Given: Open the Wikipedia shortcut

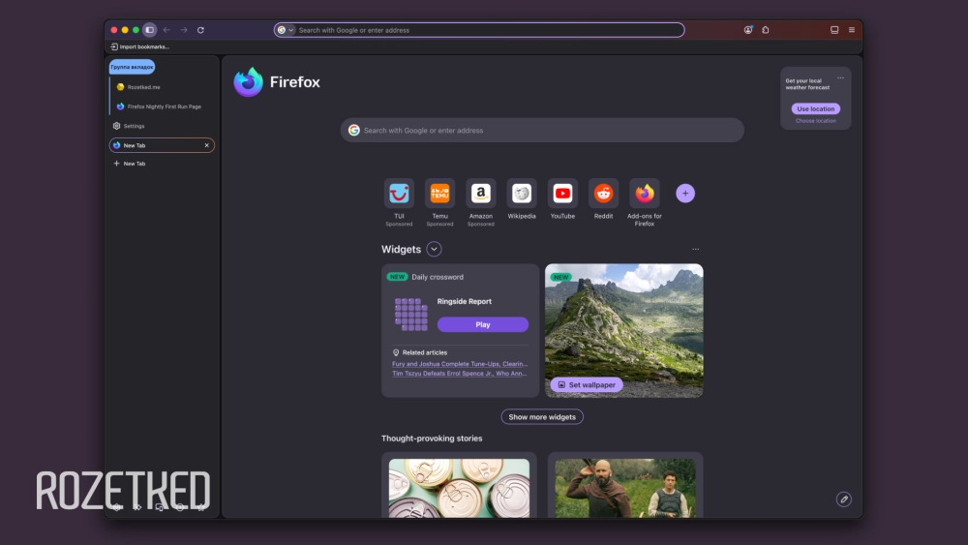Looking at the screenshot, I should click(522, 194).
